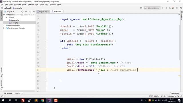Click the tool windows quick access icon
The width and height of the screenshot is (183, 103).
coord(2,96)
